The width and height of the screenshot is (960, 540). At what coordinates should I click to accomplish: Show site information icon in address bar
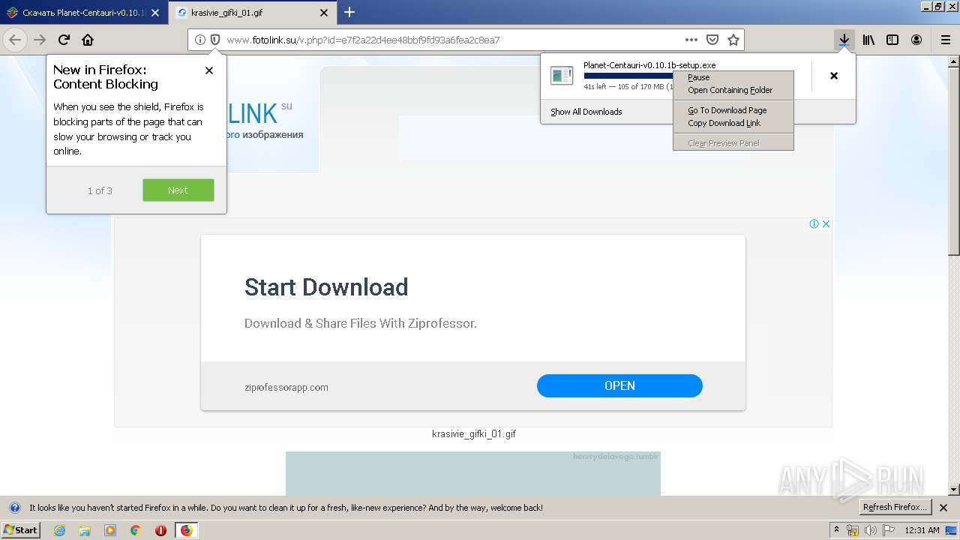200,40
